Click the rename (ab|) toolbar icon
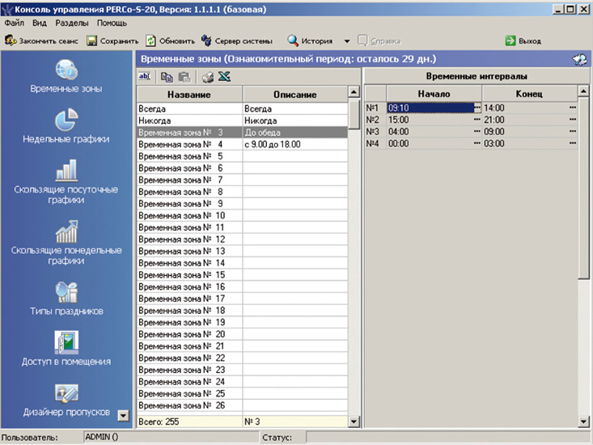The image size is (593, 445). click(x=144, y=76)
